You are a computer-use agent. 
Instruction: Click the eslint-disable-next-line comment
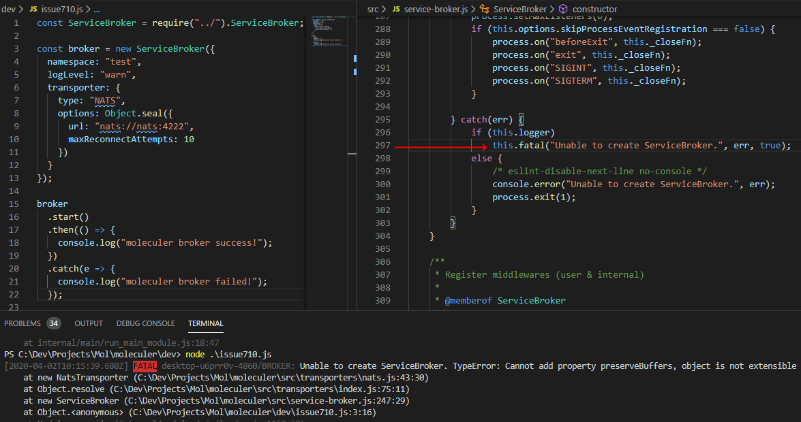click(600, 172)
